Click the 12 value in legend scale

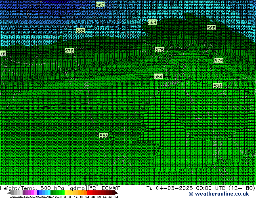[76, 197]
